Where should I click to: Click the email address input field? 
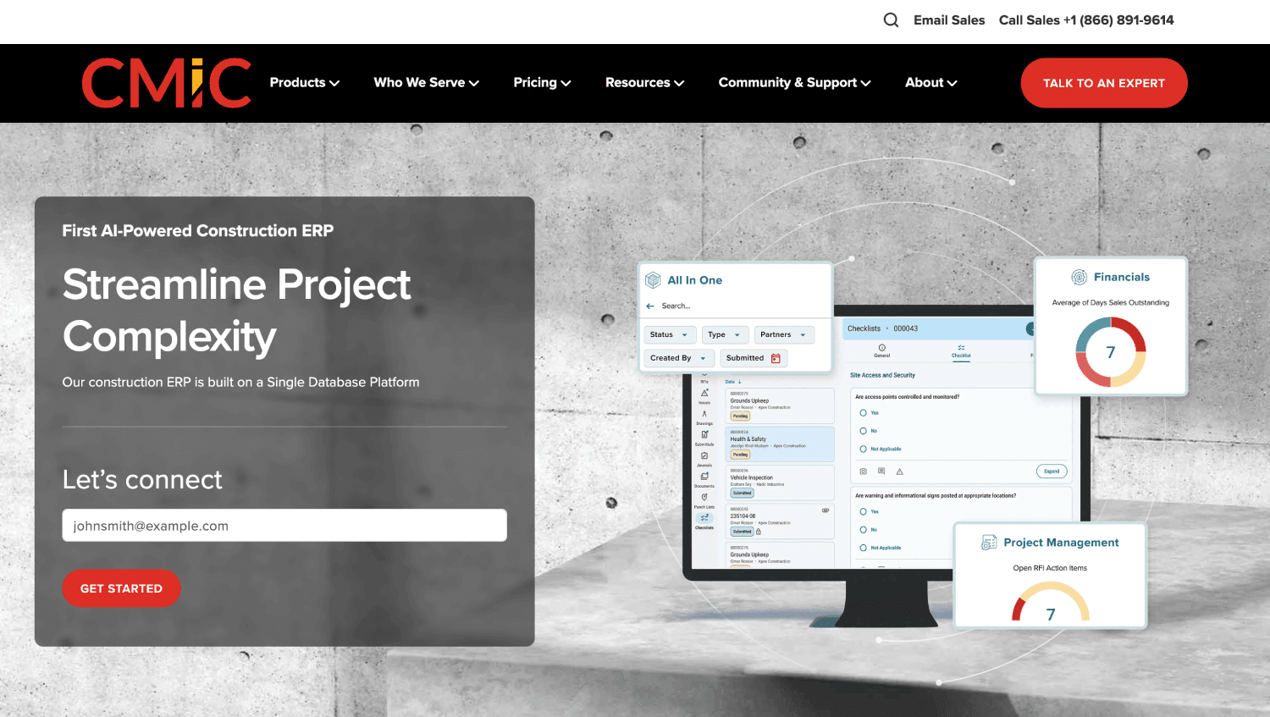coord(284,525)
